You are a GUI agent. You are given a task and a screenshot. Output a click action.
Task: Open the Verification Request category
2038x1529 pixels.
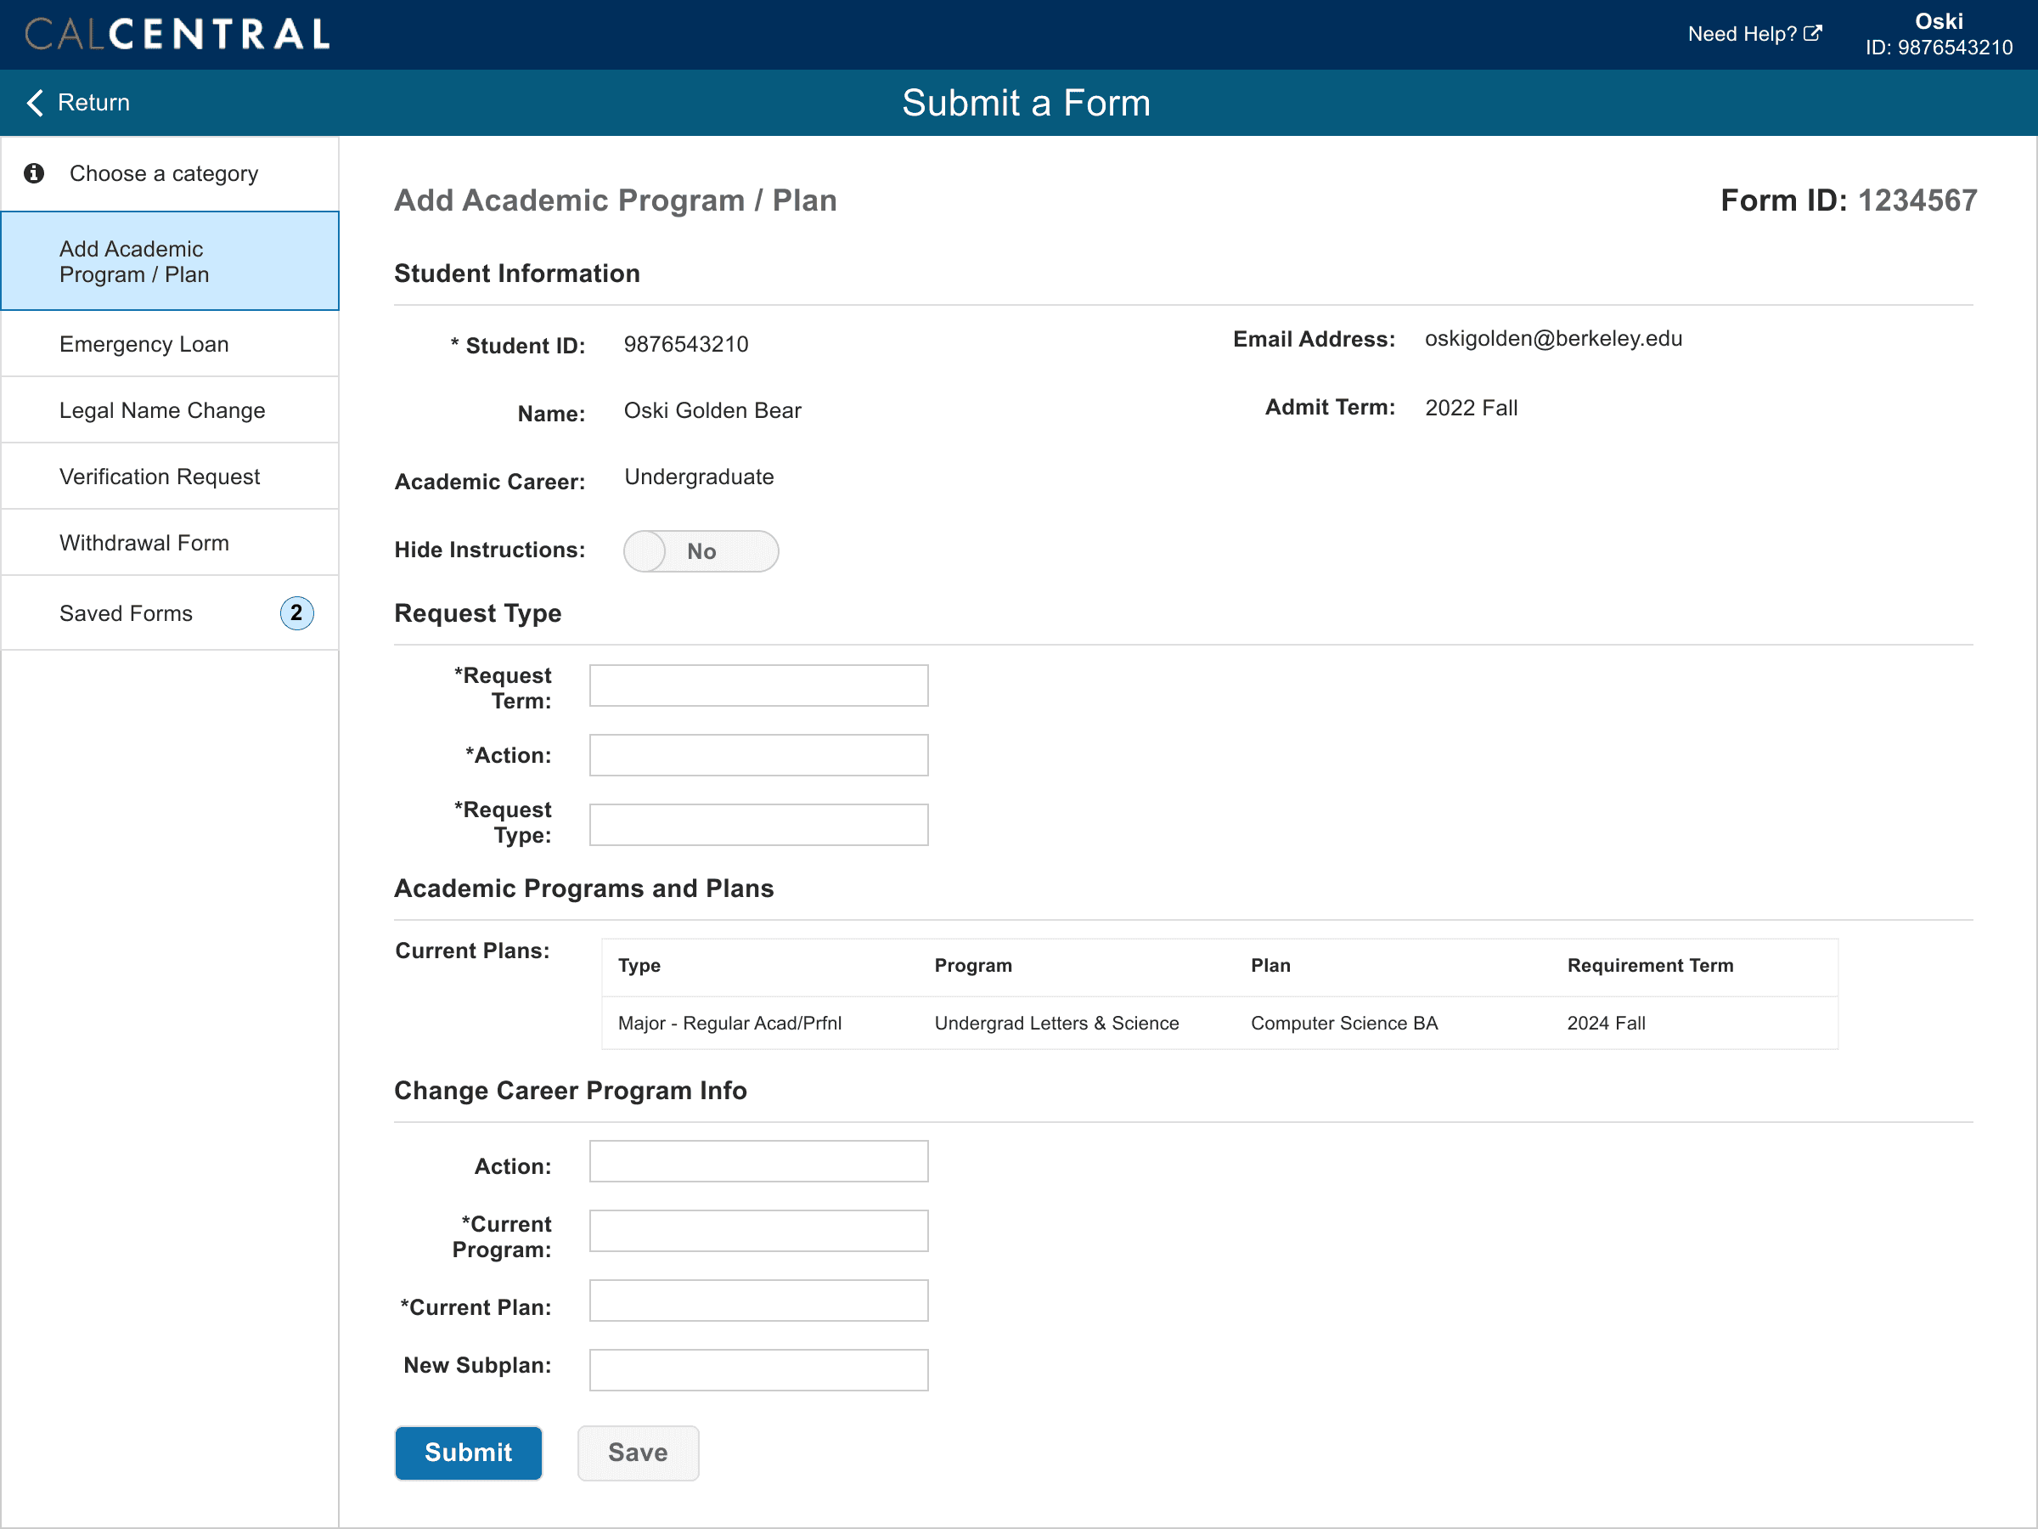point(160,477)
